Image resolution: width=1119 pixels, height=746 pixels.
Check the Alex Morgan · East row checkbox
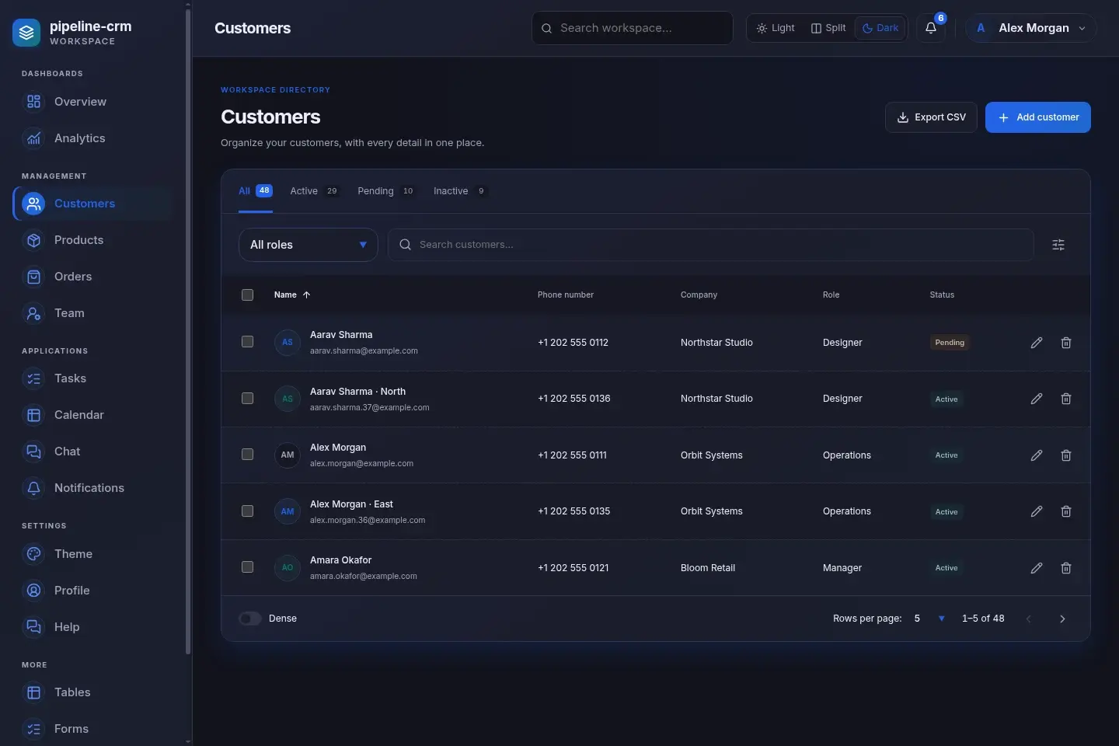247,511
